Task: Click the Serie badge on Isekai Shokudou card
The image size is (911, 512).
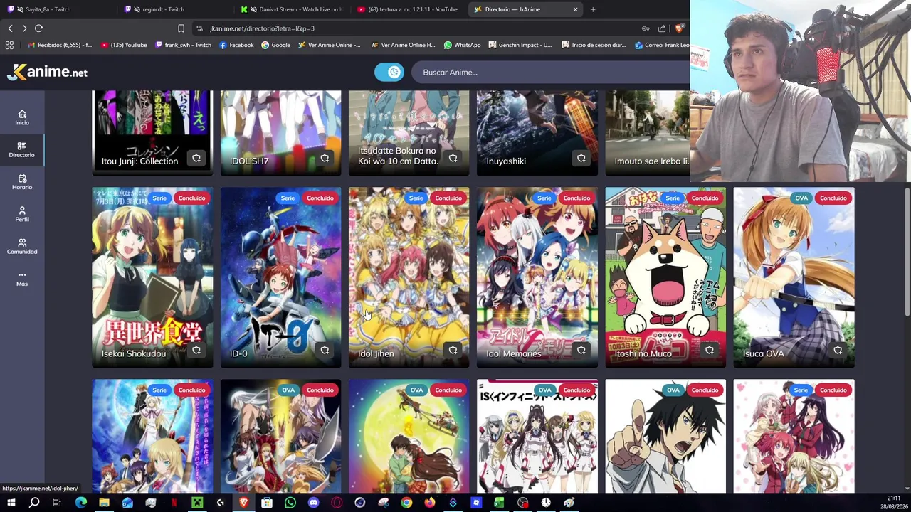Action: 159,198
